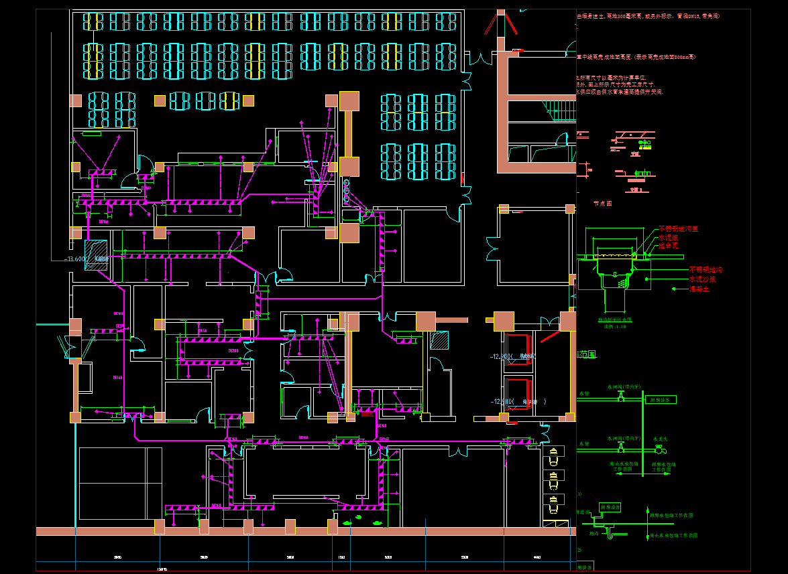The height and width of the screenshot is (574, 788).
Task: Select the top yellow kitchen equipment symbol
Action: coord(553,457)
